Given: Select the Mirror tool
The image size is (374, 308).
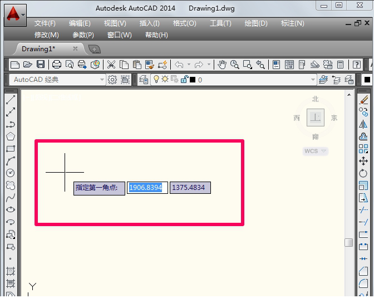Looking at the screenshot, I should click(363, 124).
